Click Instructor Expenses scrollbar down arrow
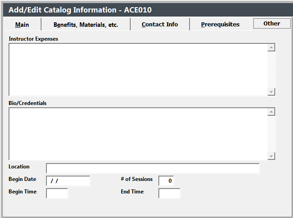Screen dimensions: 293x218 point(271,92)
